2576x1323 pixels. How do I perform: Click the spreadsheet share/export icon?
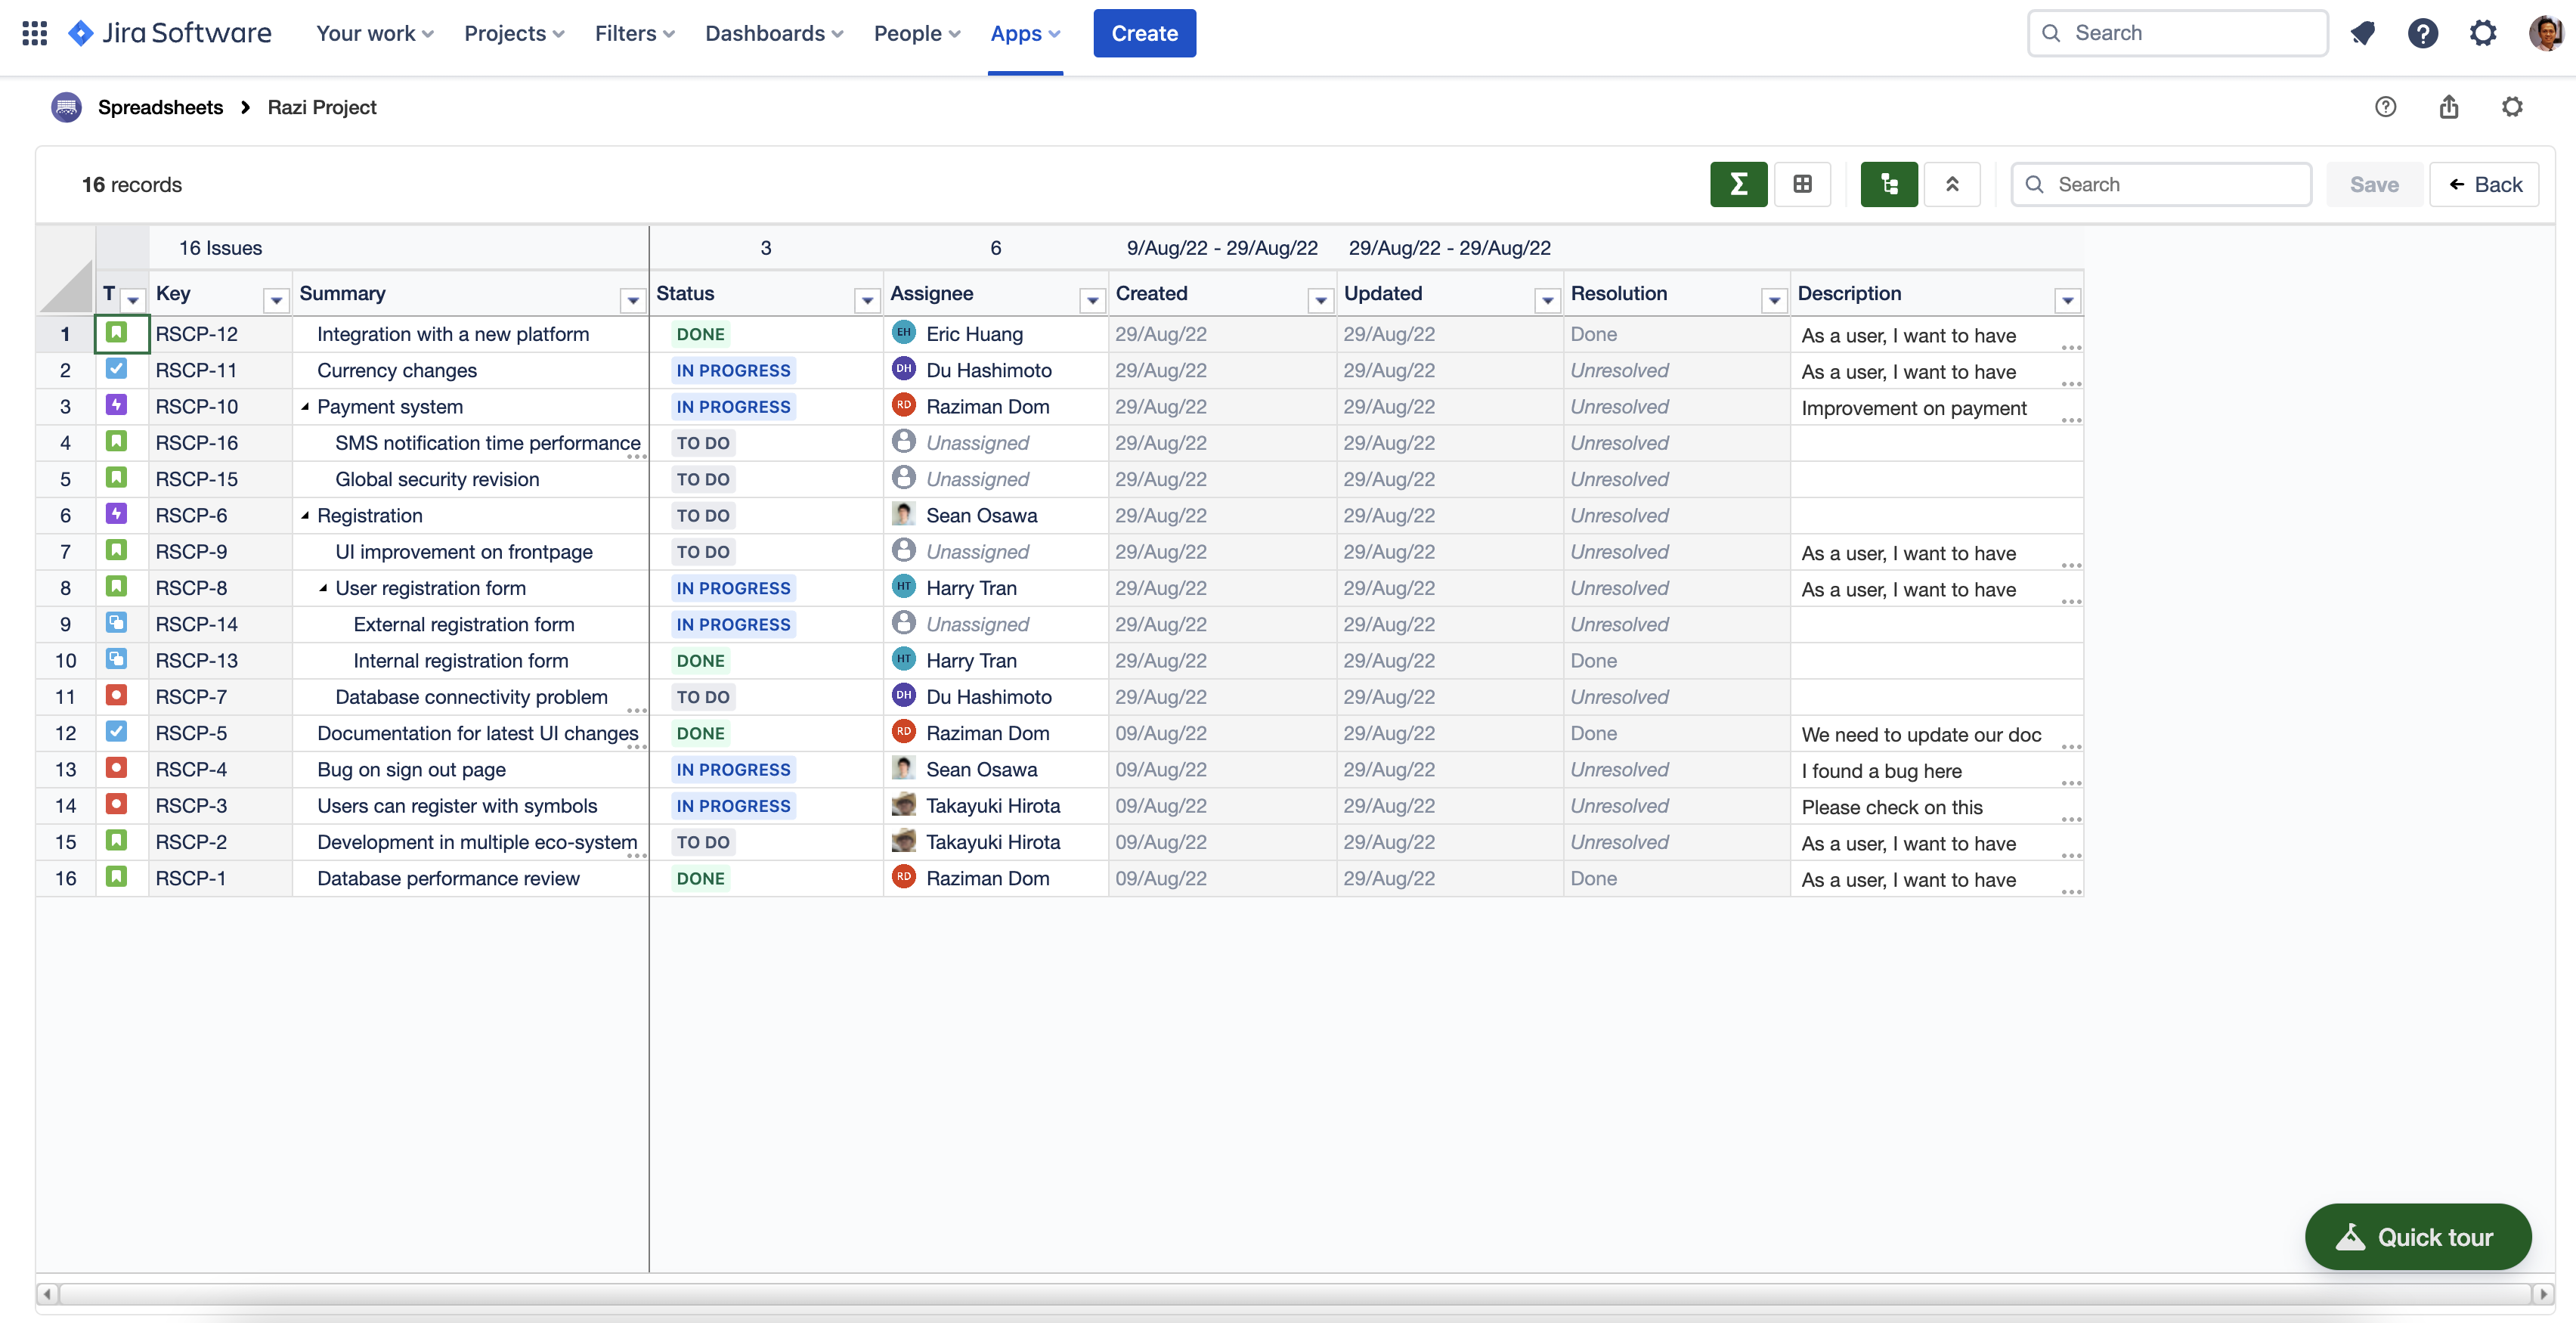[2448, 107]
